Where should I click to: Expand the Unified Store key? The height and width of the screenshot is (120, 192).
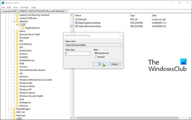[14, 51]
